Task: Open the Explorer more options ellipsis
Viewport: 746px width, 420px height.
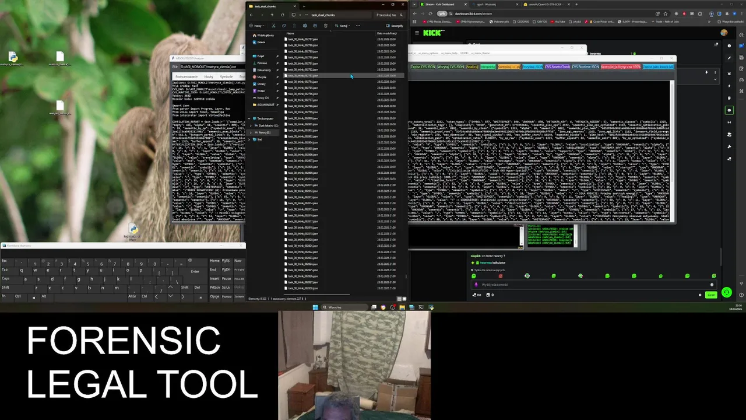Action: click(358, 26)
